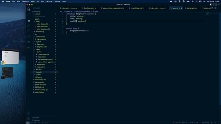221x124 pixels.
Task: Open utils.ts in explorer
Action: pyautogui.click(x=45, y=74)
